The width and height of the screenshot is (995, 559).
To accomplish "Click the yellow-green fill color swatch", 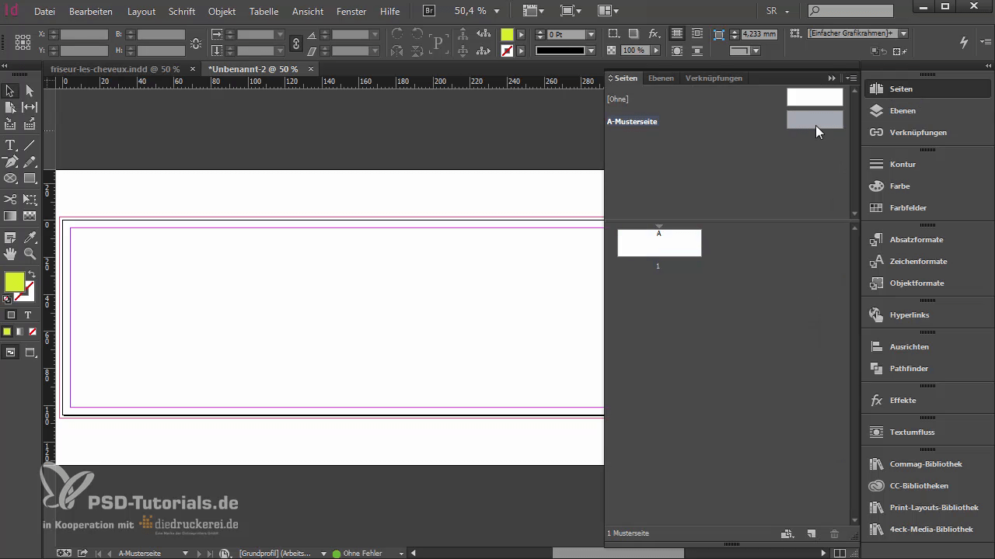I will [x=14, y=282].
